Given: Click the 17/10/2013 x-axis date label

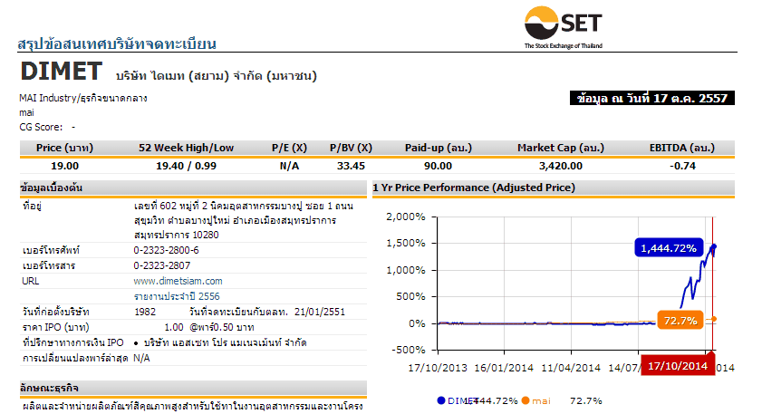Looking at the screenshot, I should click(438, 368).
